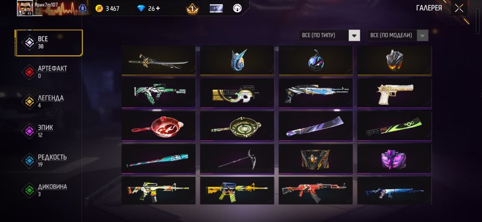Add diamonds with the plus sign
This screenshot has width=482, height=222.
tap(158, 8)
